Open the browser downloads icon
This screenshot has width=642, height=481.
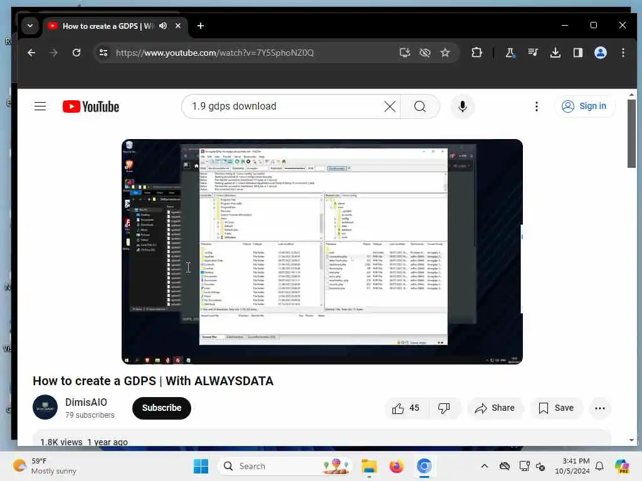click(555, 53)
